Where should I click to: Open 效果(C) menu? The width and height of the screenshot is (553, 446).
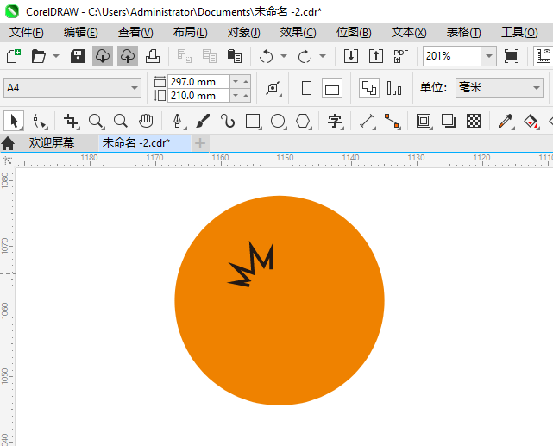(x=298, y=33)
